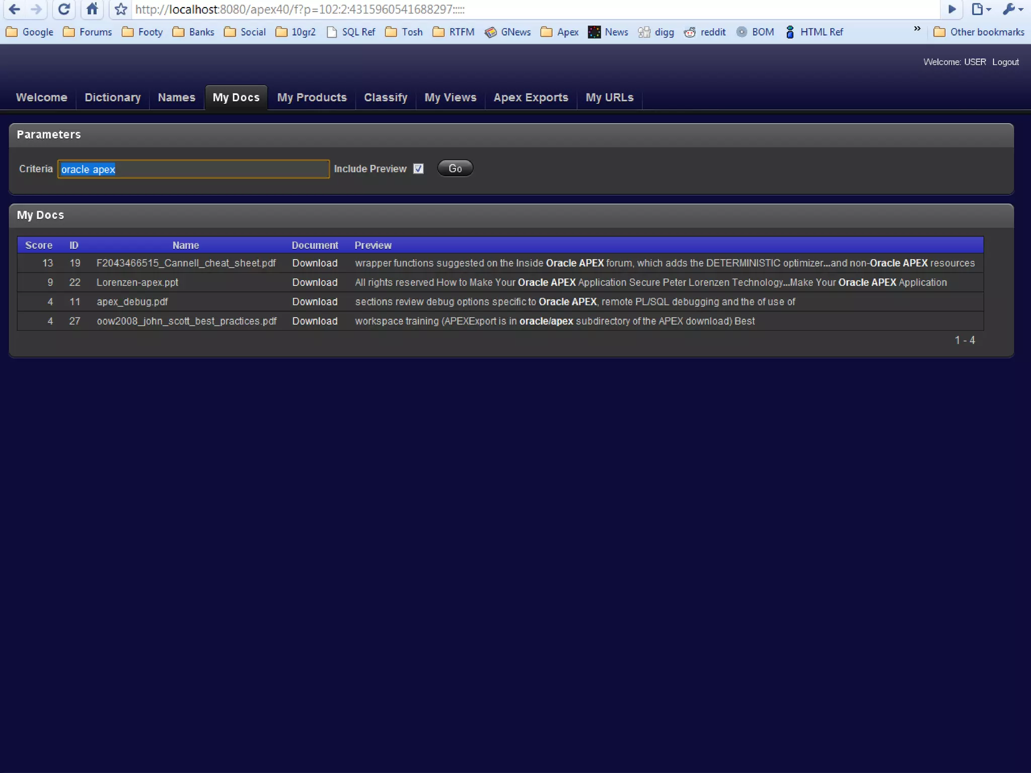
Task: Uncheck the Include Preview checkbox
Action: (x=418, y=169)
